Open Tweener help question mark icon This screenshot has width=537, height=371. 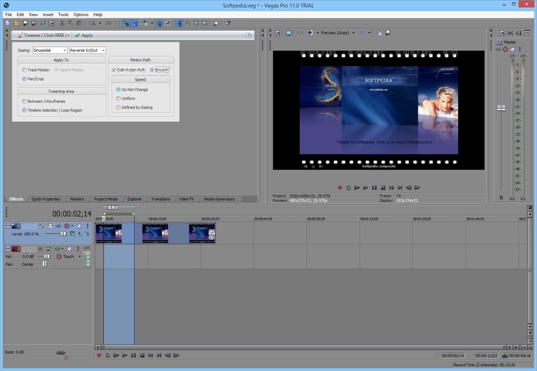pos(249,35)
